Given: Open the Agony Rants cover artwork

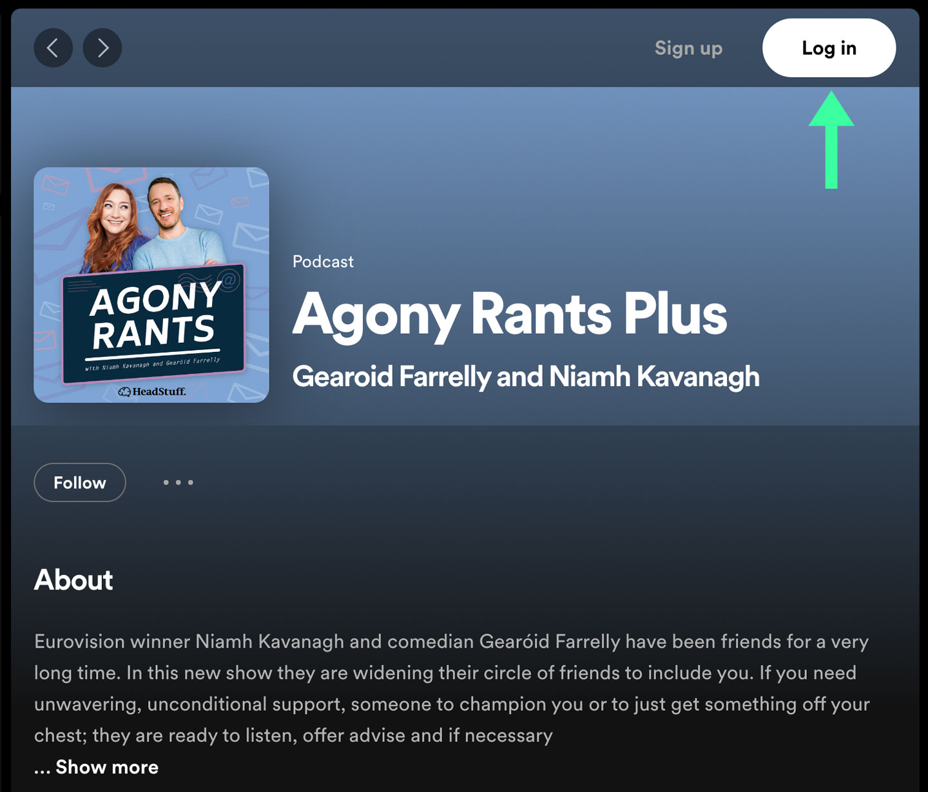Looking at the screenshot, I should pos(153,284).
